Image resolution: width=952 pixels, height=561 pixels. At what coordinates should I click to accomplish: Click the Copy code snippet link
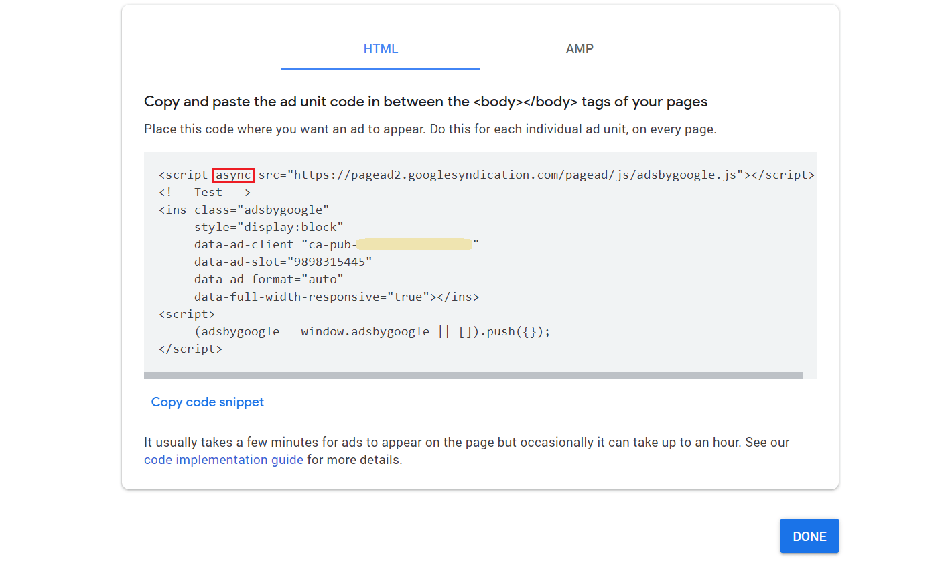pyautogui.click(x=207, y=402)
